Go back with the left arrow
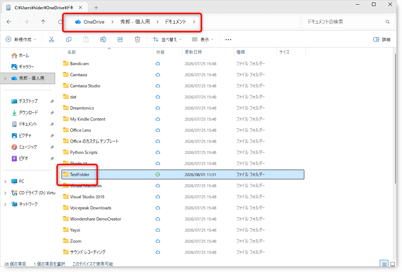 [x=9, y=22]
